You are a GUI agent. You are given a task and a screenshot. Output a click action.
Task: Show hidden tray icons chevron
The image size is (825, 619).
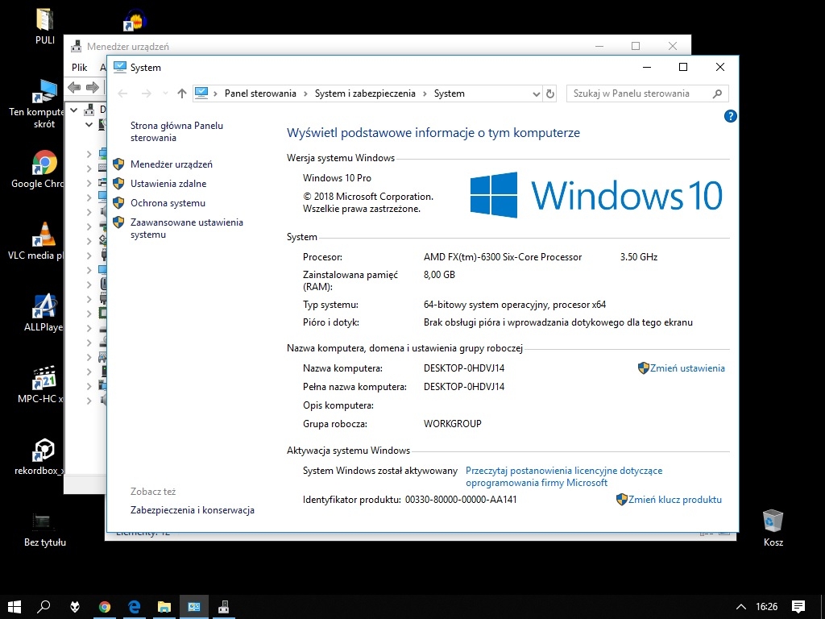click(x=740, y=607)
